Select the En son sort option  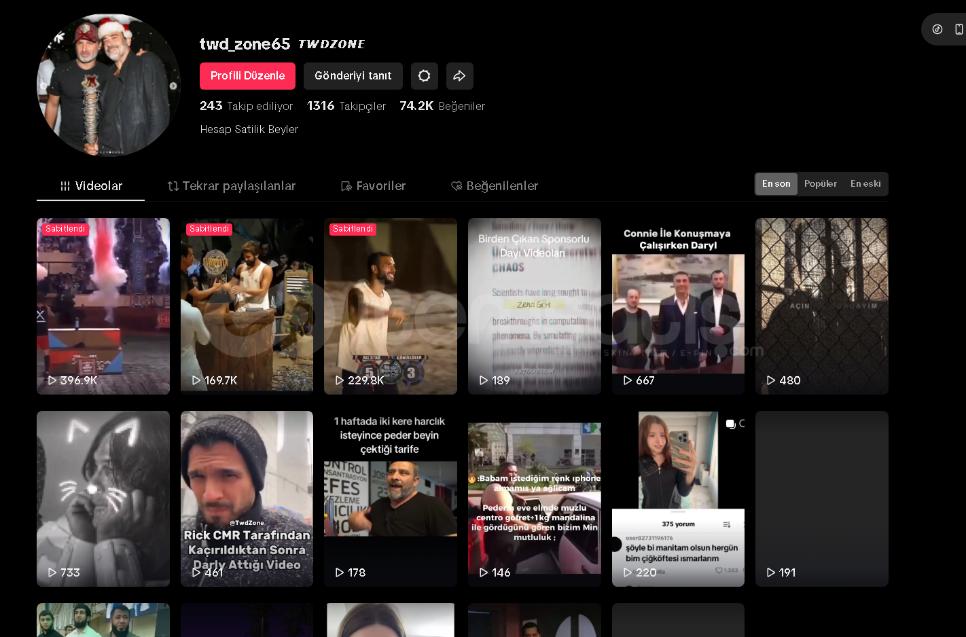(776, 184)
